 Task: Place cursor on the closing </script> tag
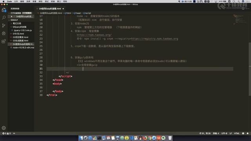click(65, 76)
